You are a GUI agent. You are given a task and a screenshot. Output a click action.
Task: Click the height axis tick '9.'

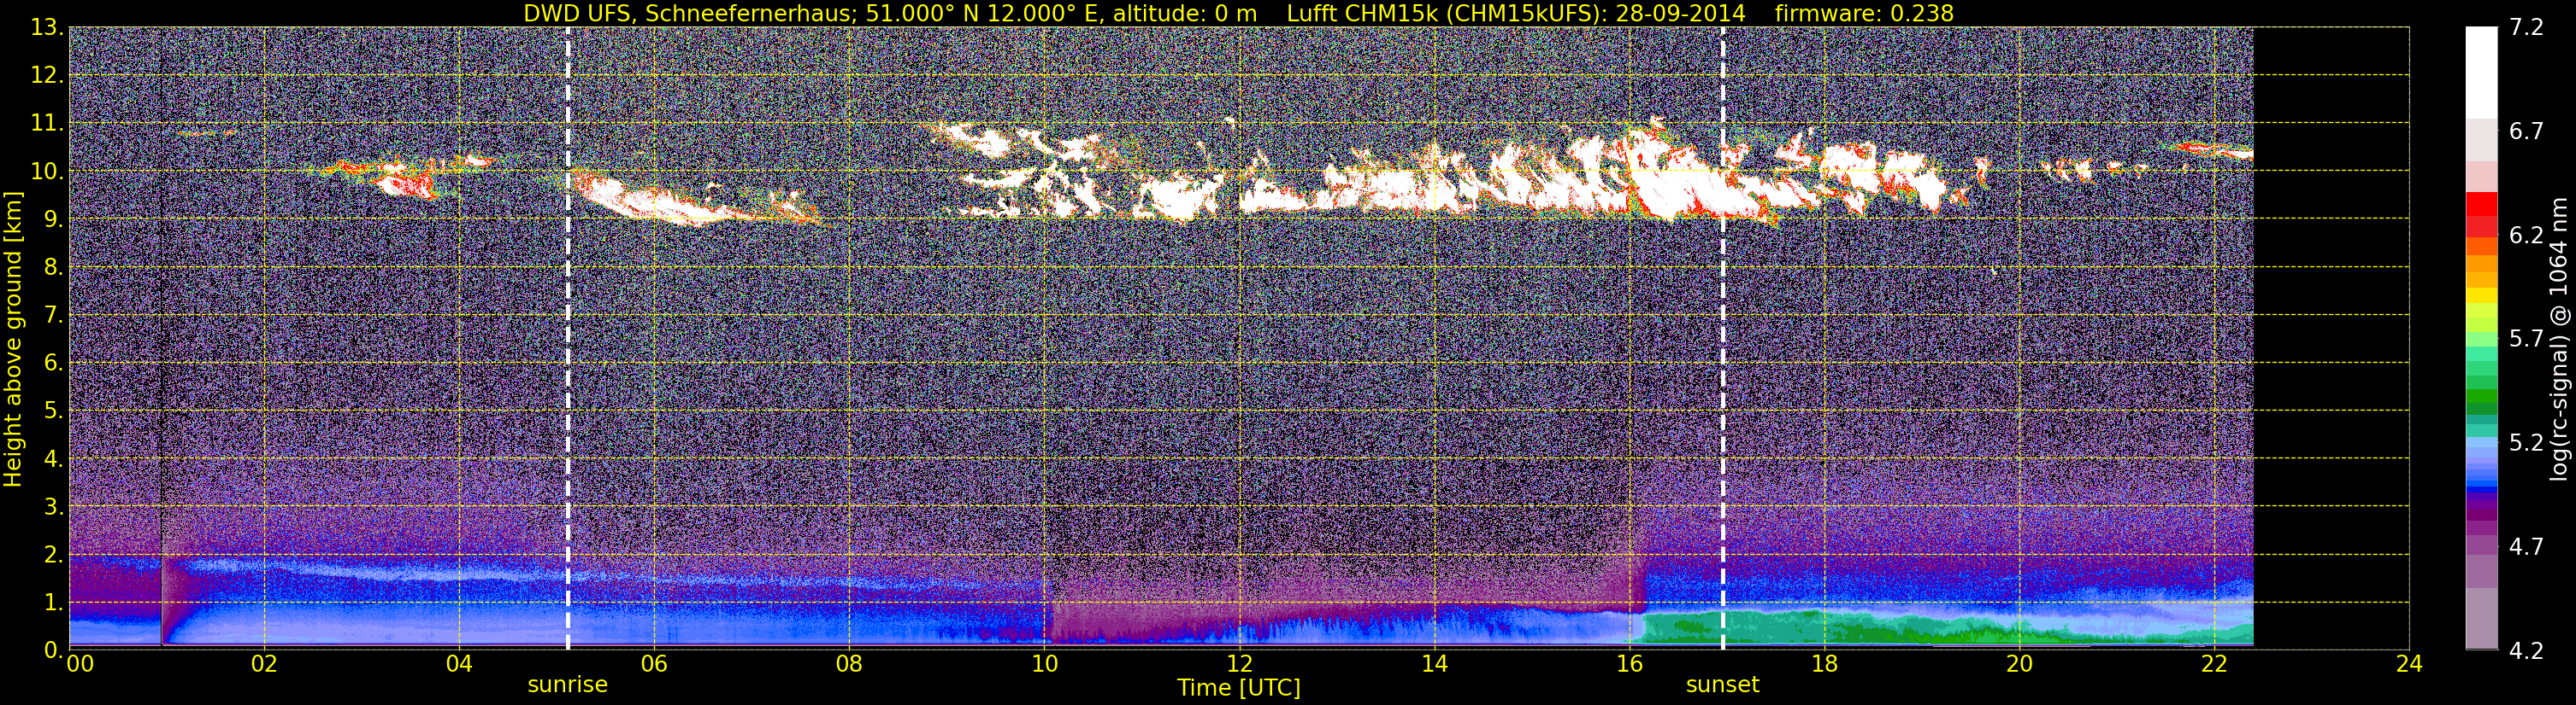coord(53,219)
